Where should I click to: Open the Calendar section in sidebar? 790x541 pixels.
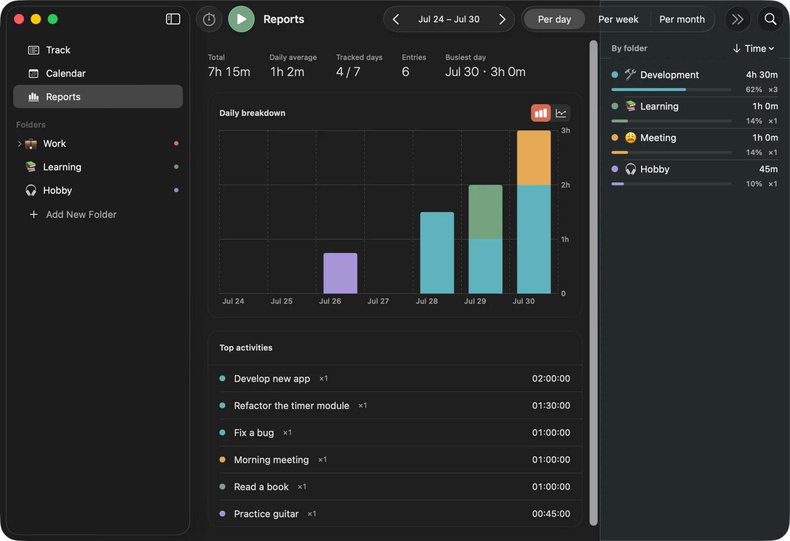click(x=98, y=73)
